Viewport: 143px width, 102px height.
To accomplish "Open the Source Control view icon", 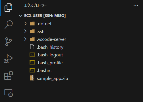I will point(9,42).
